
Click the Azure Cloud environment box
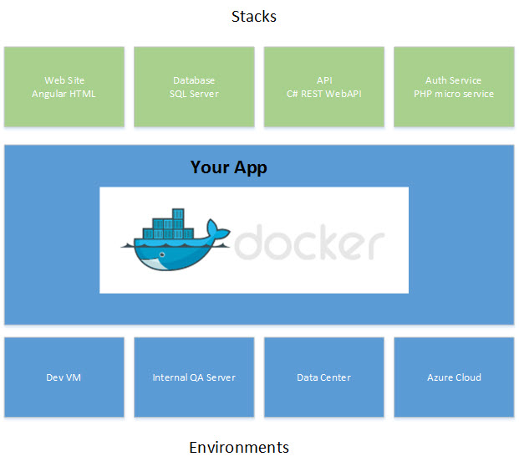tap(454, 377)
